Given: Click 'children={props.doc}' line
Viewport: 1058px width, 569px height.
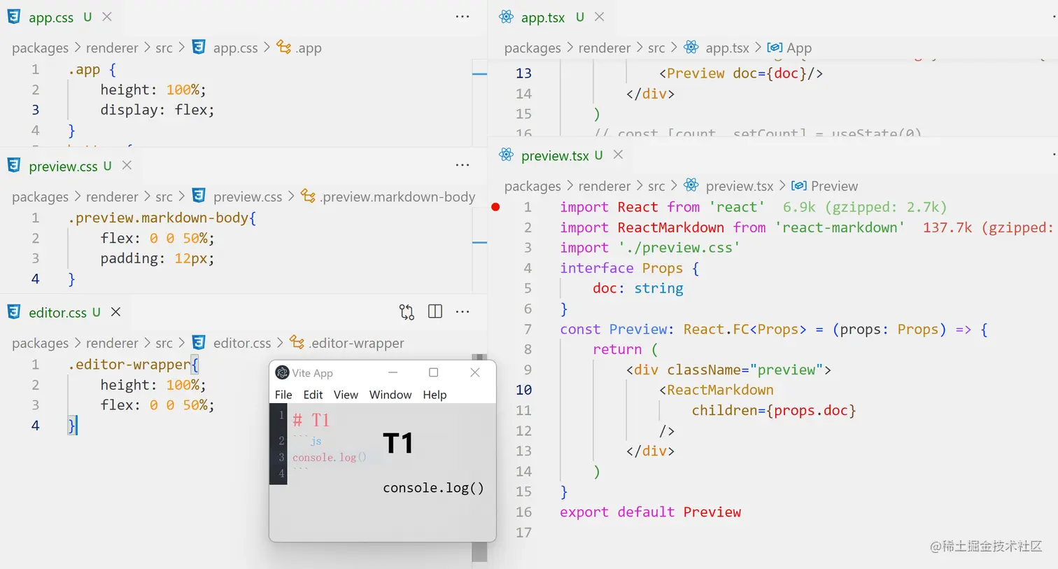Looking at the screenshot, I should point(774,411).
